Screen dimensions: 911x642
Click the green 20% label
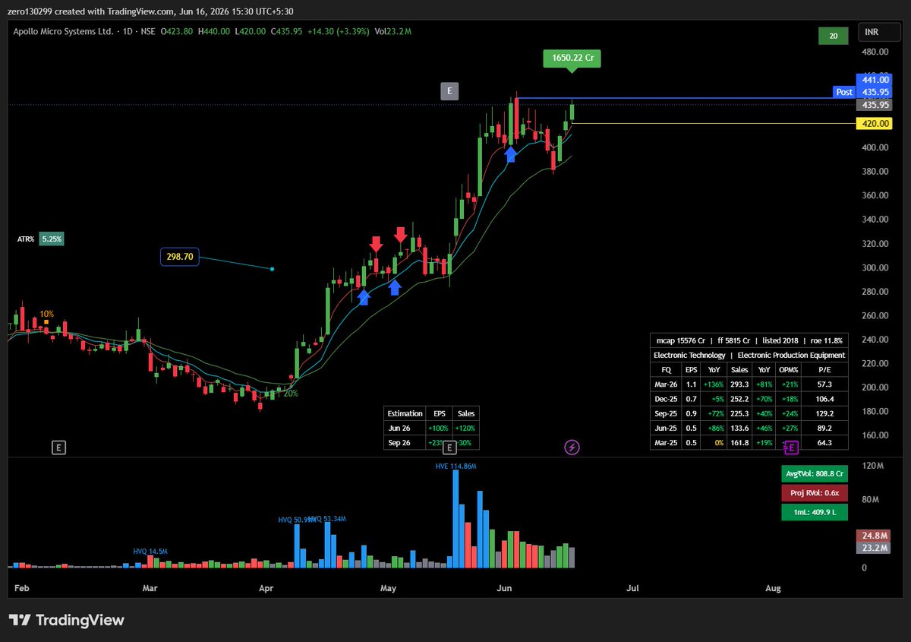coord(289,393)
